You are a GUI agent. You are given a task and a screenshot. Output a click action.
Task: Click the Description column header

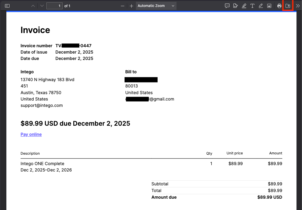(30, 154)
